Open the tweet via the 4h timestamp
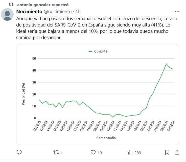The image size is (186, 162). [x=78, y=12]
